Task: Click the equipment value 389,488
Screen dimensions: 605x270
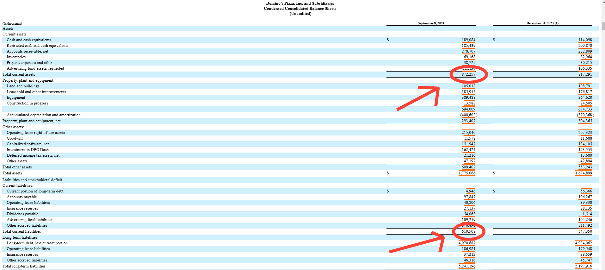Action: pos(468,97)
